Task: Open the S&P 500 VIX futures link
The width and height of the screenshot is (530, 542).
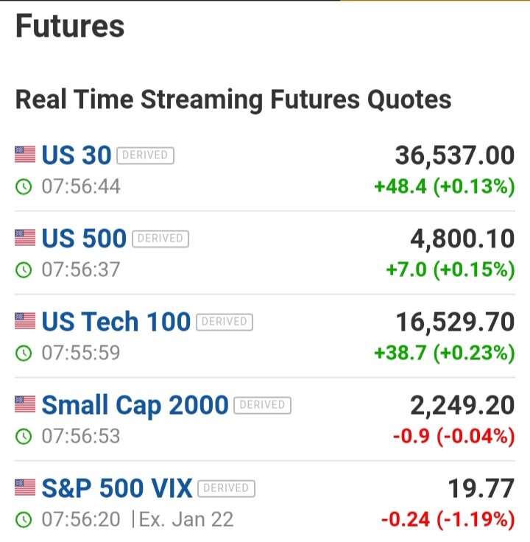Action: [117, 488]
